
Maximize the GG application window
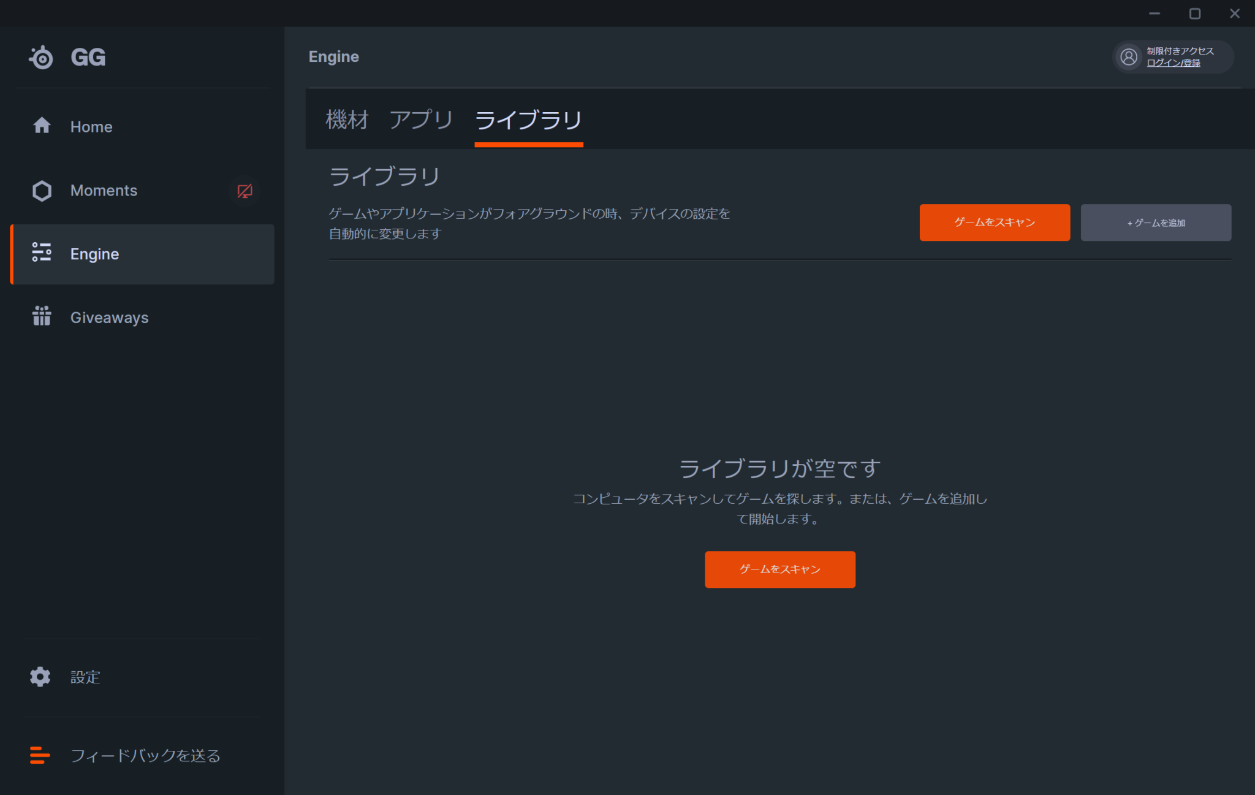tap(1194, 13)
